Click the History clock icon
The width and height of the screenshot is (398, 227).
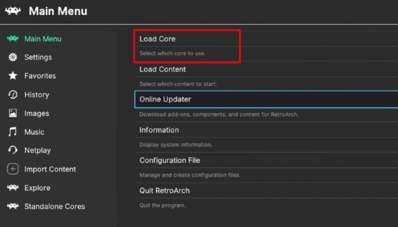(13, 95)
